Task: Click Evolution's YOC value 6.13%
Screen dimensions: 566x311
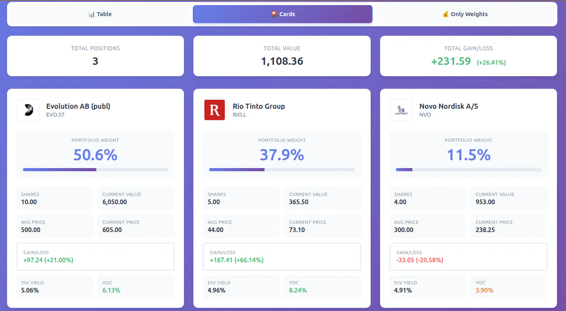Action: tap(111, 290)
